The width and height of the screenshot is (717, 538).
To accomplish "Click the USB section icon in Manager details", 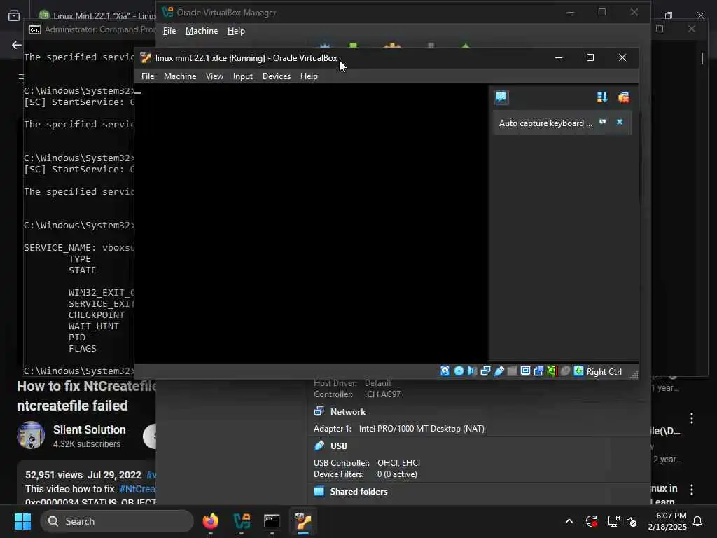I will [x=319, y=445].
